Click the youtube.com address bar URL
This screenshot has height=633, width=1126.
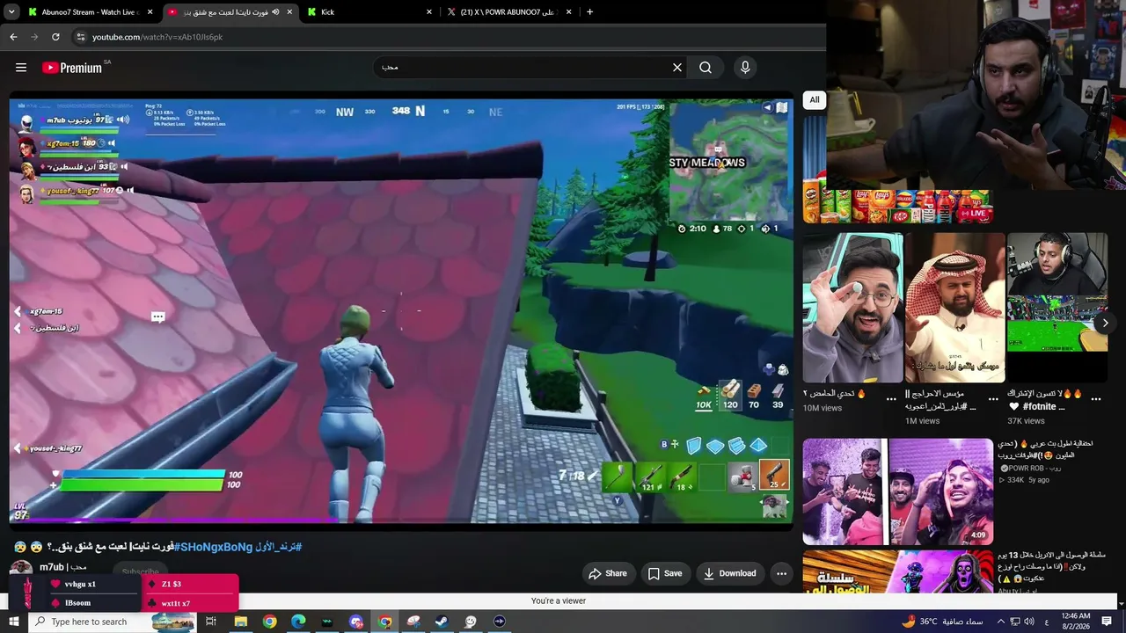tap(157, 37)
